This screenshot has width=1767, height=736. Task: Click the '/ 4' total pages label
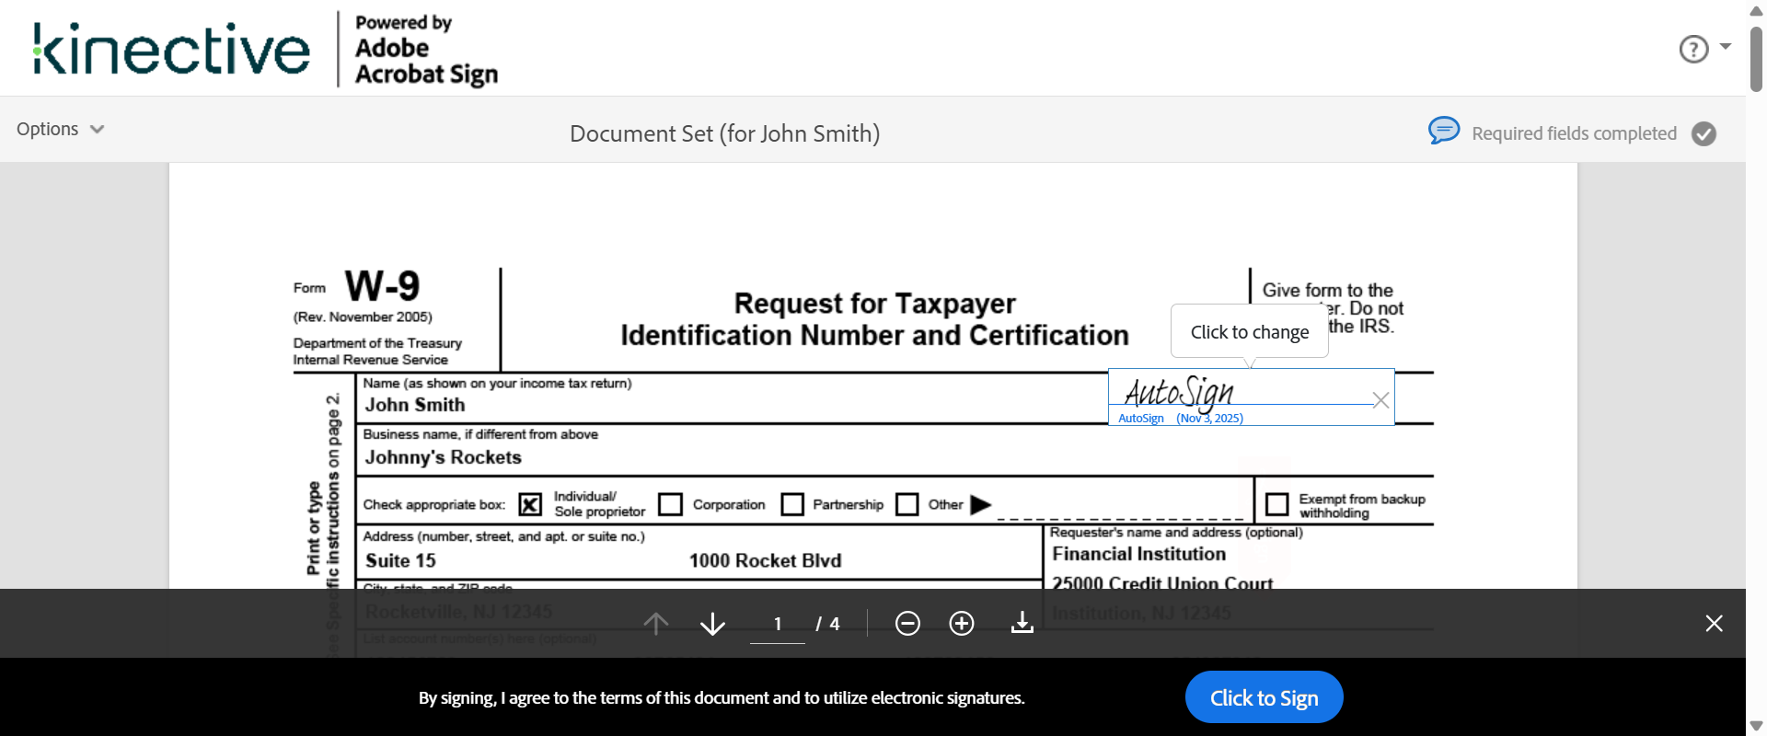pos(827,624)
